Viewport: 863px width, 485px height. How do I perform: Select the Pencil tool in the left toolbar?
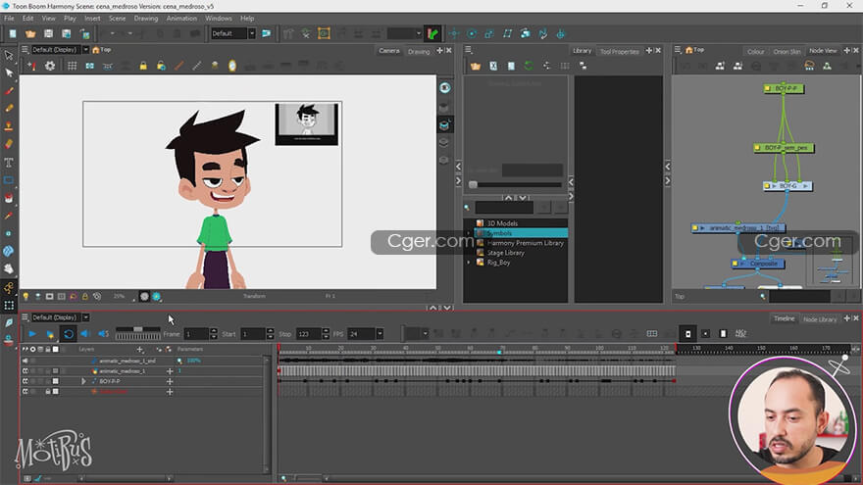pyautogui.click(x=9, y=109)
